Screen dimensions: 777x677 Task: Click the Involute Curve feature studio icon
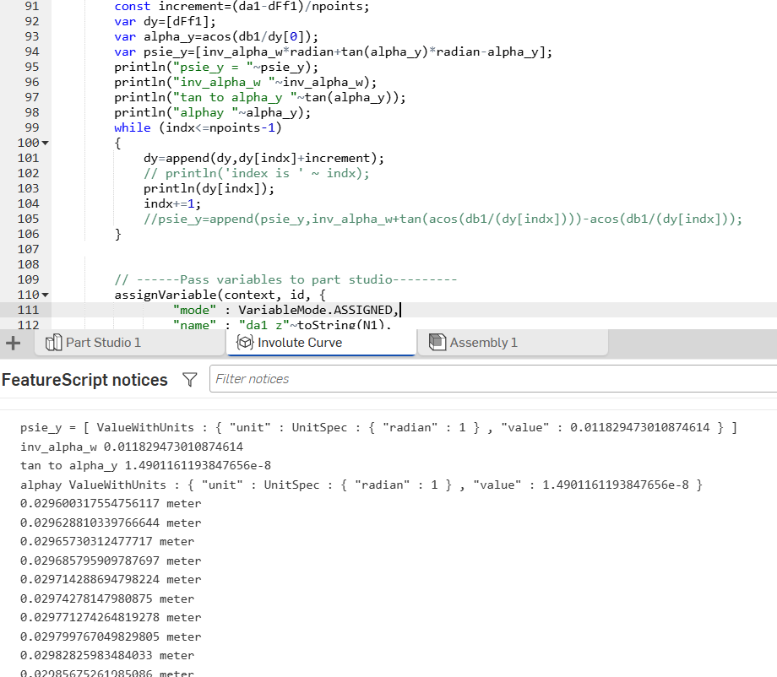(x=245, y=342)
